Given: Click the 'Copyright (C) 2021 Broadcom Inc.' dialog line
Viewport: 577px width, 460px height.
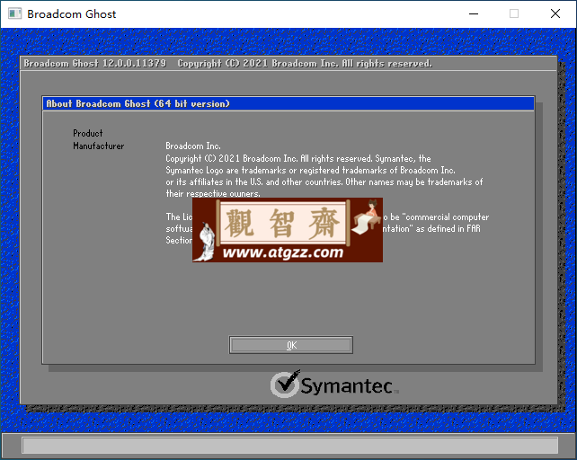Looking at the screenshot, I should pos(298,159).
